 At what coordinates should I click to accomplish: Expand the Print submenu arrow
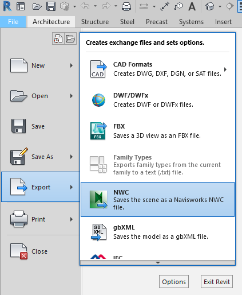pyautogui.click(x=72, y=219)
